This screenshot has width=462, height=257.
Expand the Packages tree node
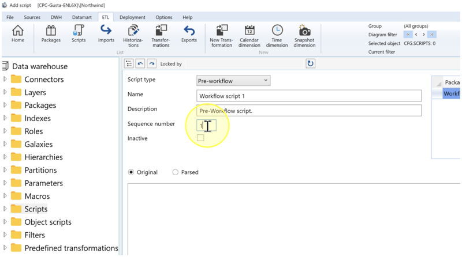(5, 105)
